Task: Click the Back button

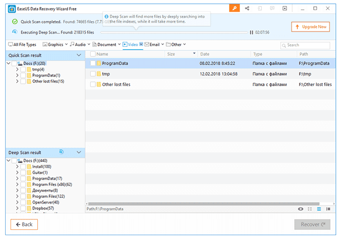Action: tap(24, 224)
